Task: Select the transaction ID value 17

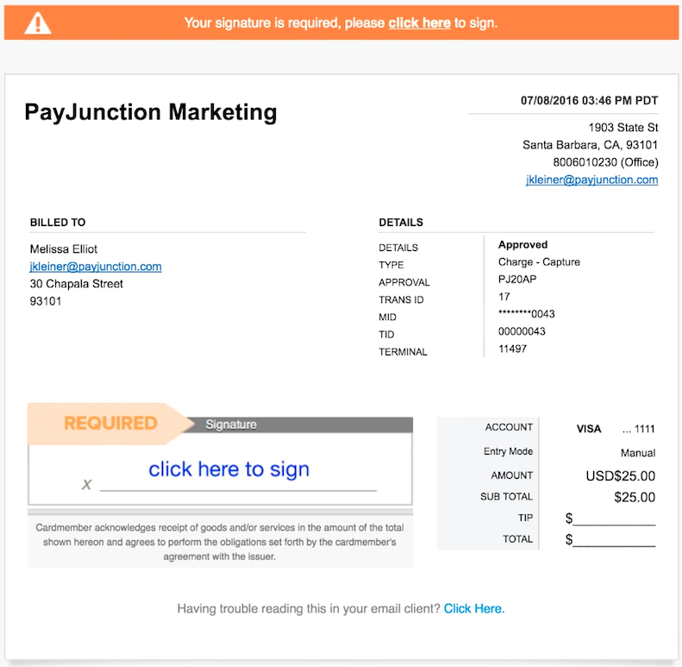Action: pyautogui.click(x=504, y=297)
